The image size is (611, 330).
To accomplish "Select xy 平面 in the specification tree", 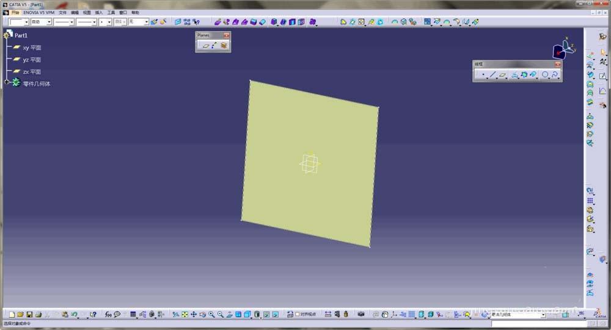I will pos(32,48).
